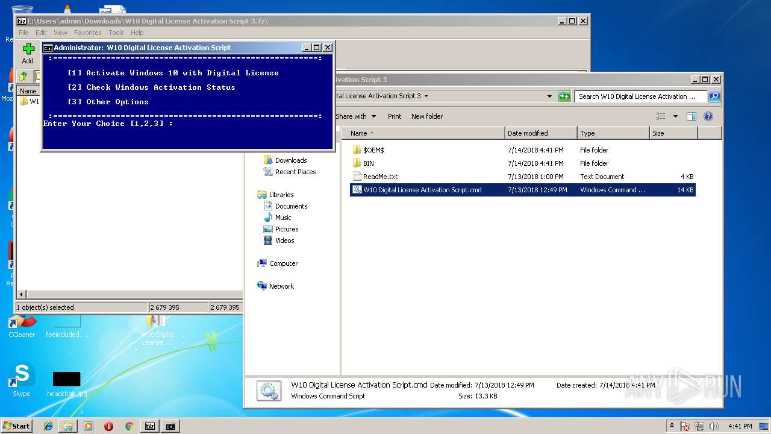This screenshot has height=434, width=771.
Task: Click the 7-Zip Name column header
Action: (x=28, y=91)
